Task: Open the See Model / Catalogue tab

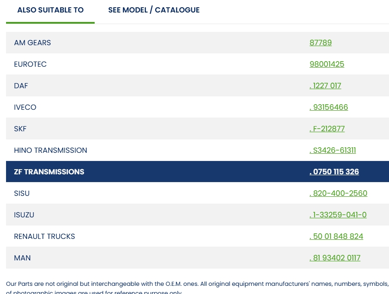Action: click(x=154, y=10)
